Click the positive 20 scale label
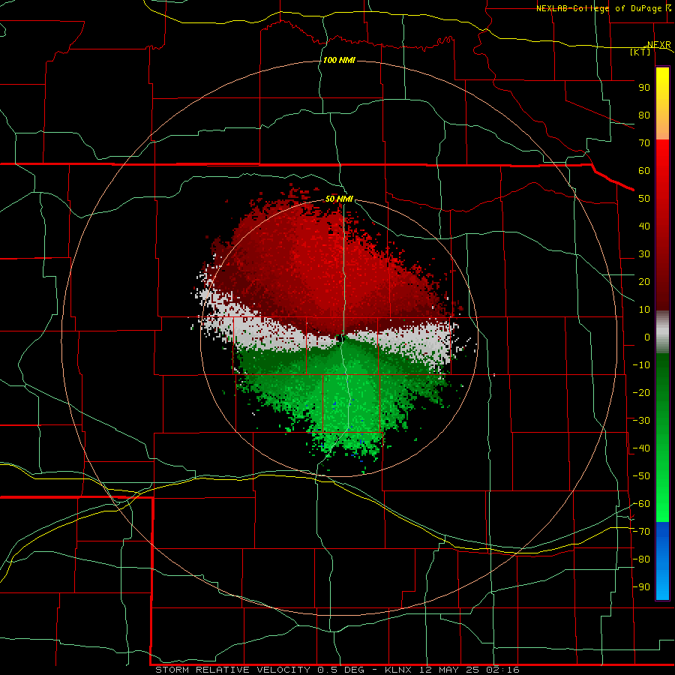Viewport: 675px width, 675px height. [x=644, y=282]
